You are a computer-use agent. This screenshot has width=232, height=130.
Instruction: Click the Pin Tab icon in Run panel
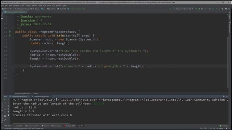click(x=5, y=120)
